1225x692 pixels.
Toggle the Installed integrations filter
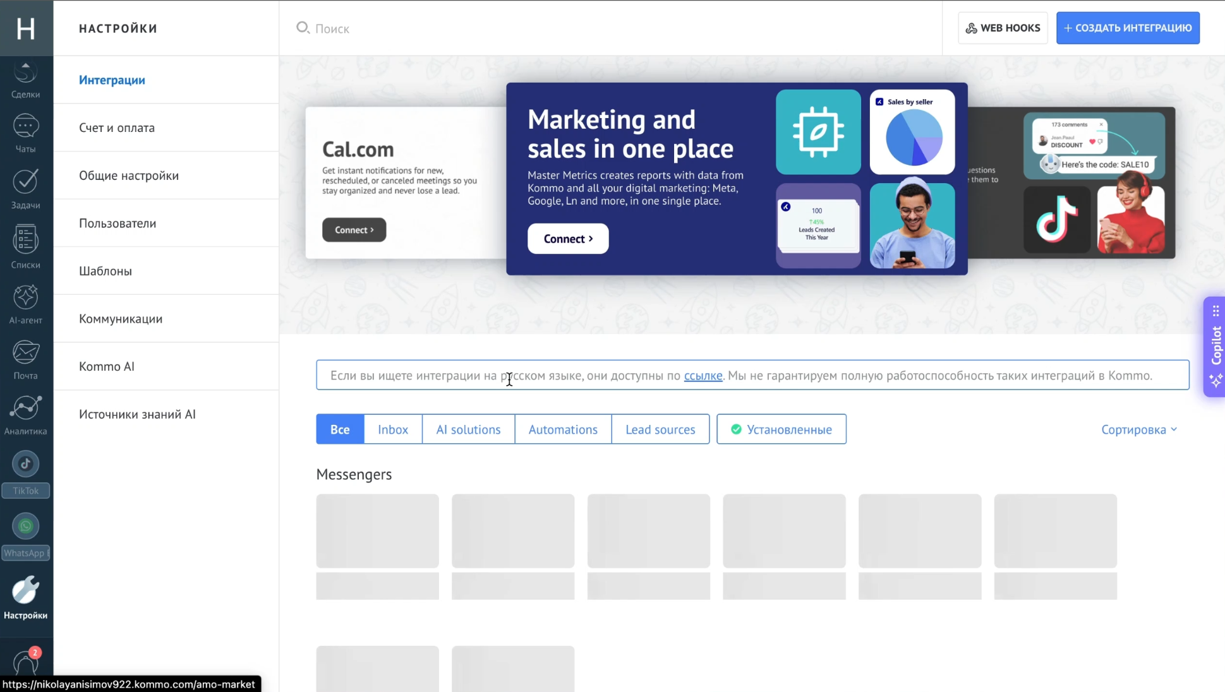(781, 429)
